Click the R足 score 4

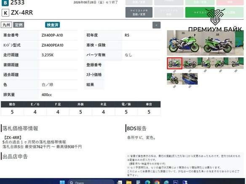click(x=103, y=112)
